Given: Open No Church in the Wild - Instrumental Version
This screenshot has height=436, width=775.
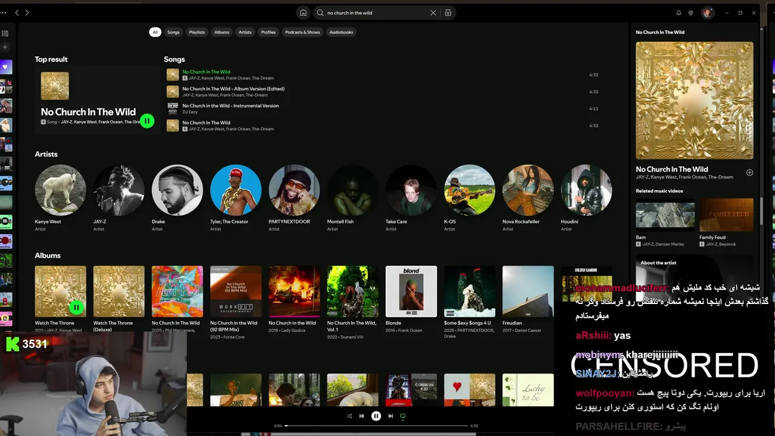Looking at the screenshot, I should [x=231, y=106].
